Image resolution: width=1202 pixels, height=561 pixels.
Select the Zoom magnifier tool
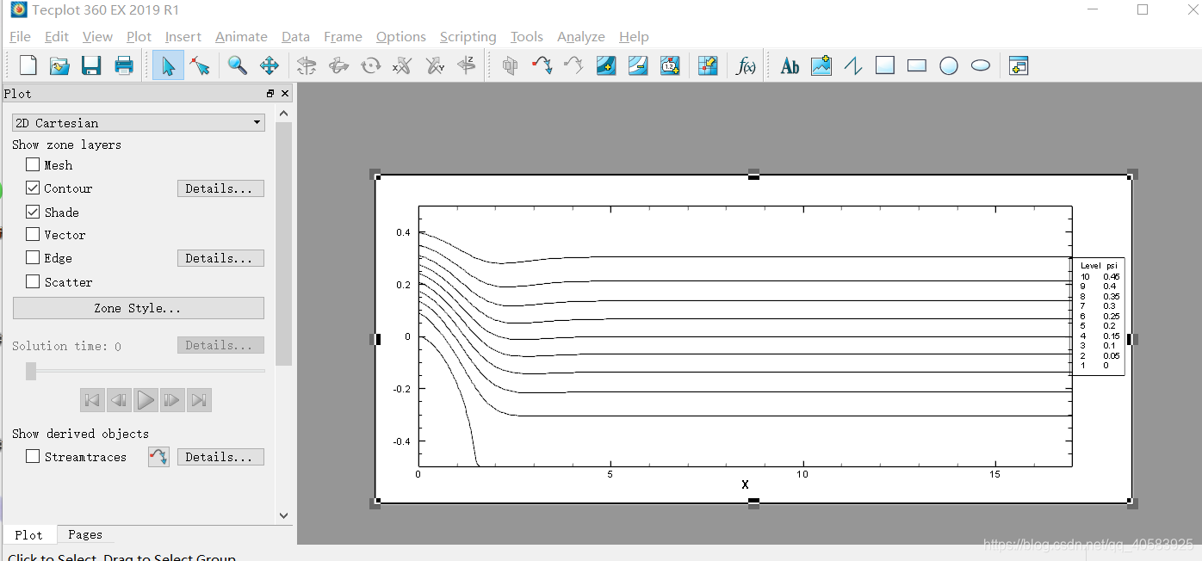(237, 65)
